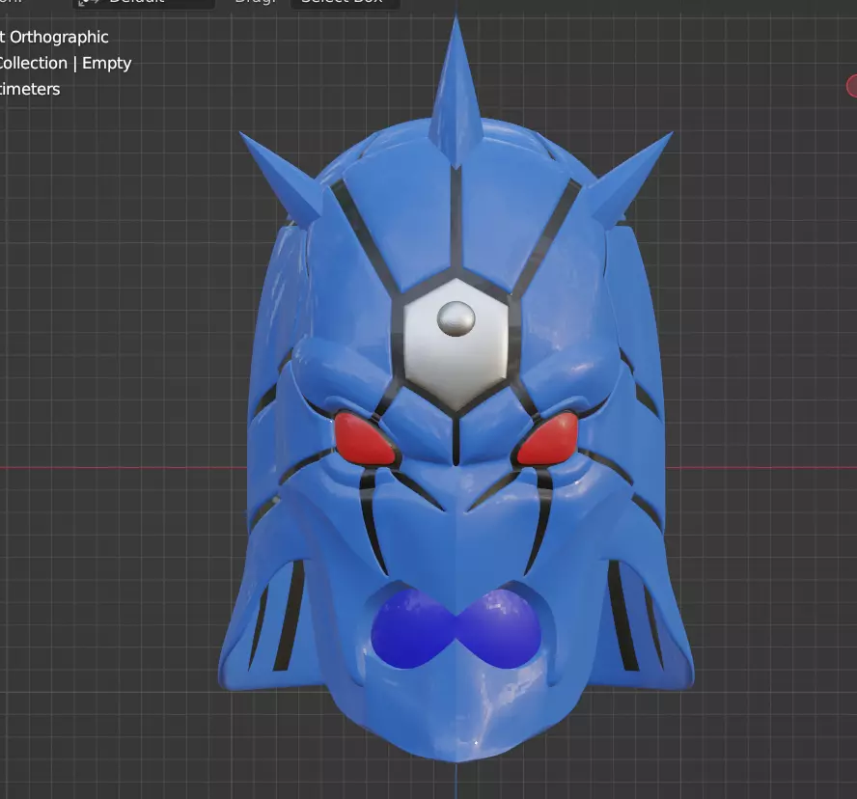
Task: Select the top center spike of helmet
Action: pos(456,90)
